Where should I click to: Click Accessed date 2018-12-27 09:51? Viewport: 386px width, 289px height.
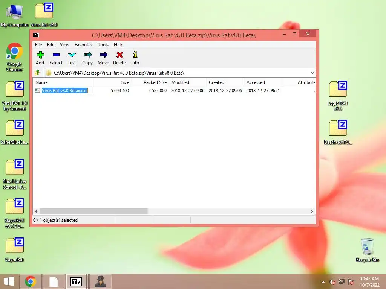click(263, 90)
